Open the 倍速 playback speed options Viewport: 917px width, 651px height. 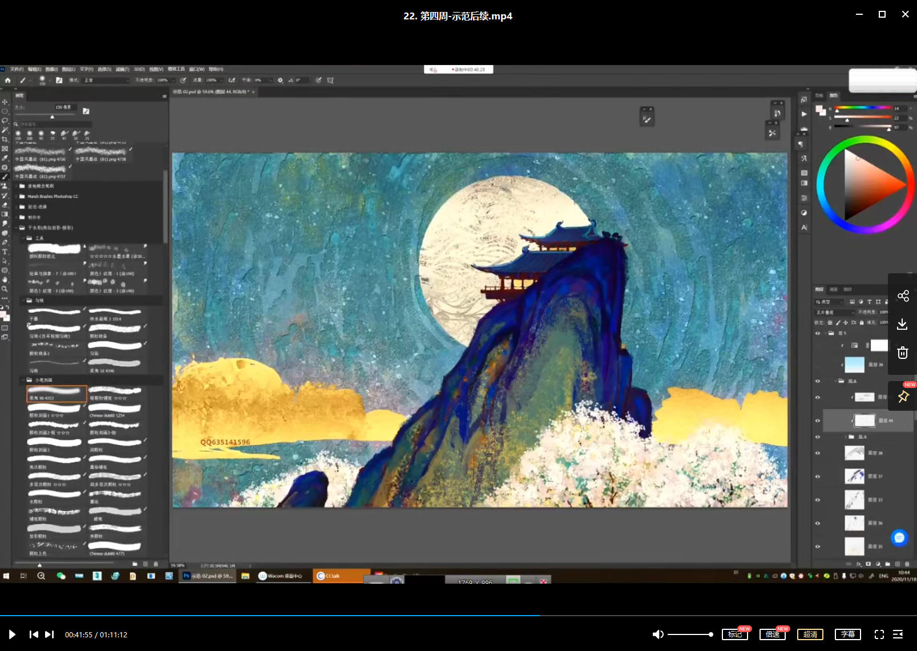pos(772,634)
